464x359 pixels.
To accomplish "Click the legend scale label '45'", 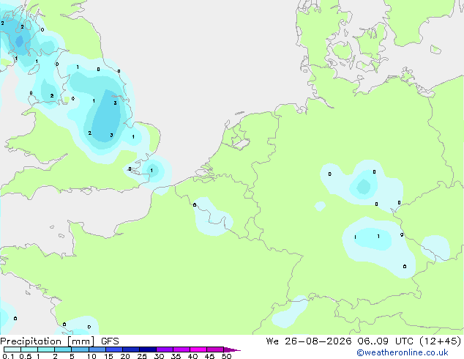I will pyautogui.click(x=209, y=356).
